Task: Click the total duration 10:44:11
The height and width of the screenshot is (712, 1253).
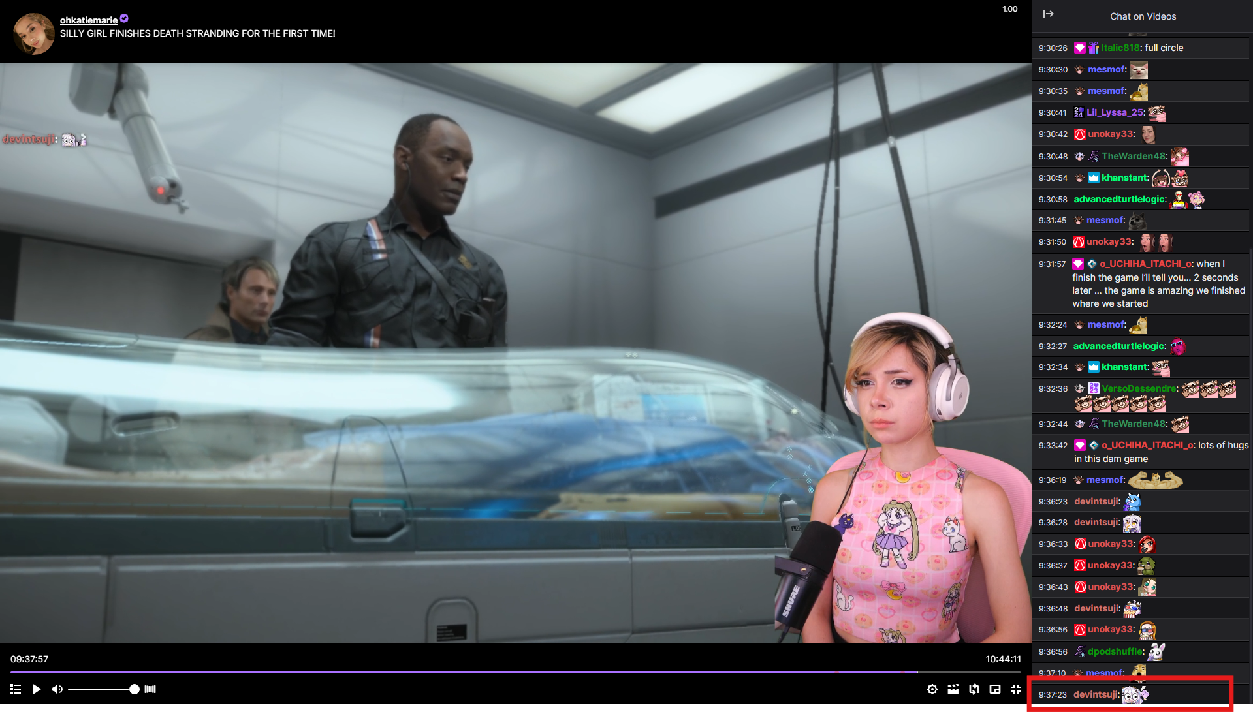Action: click(1003, 659)
